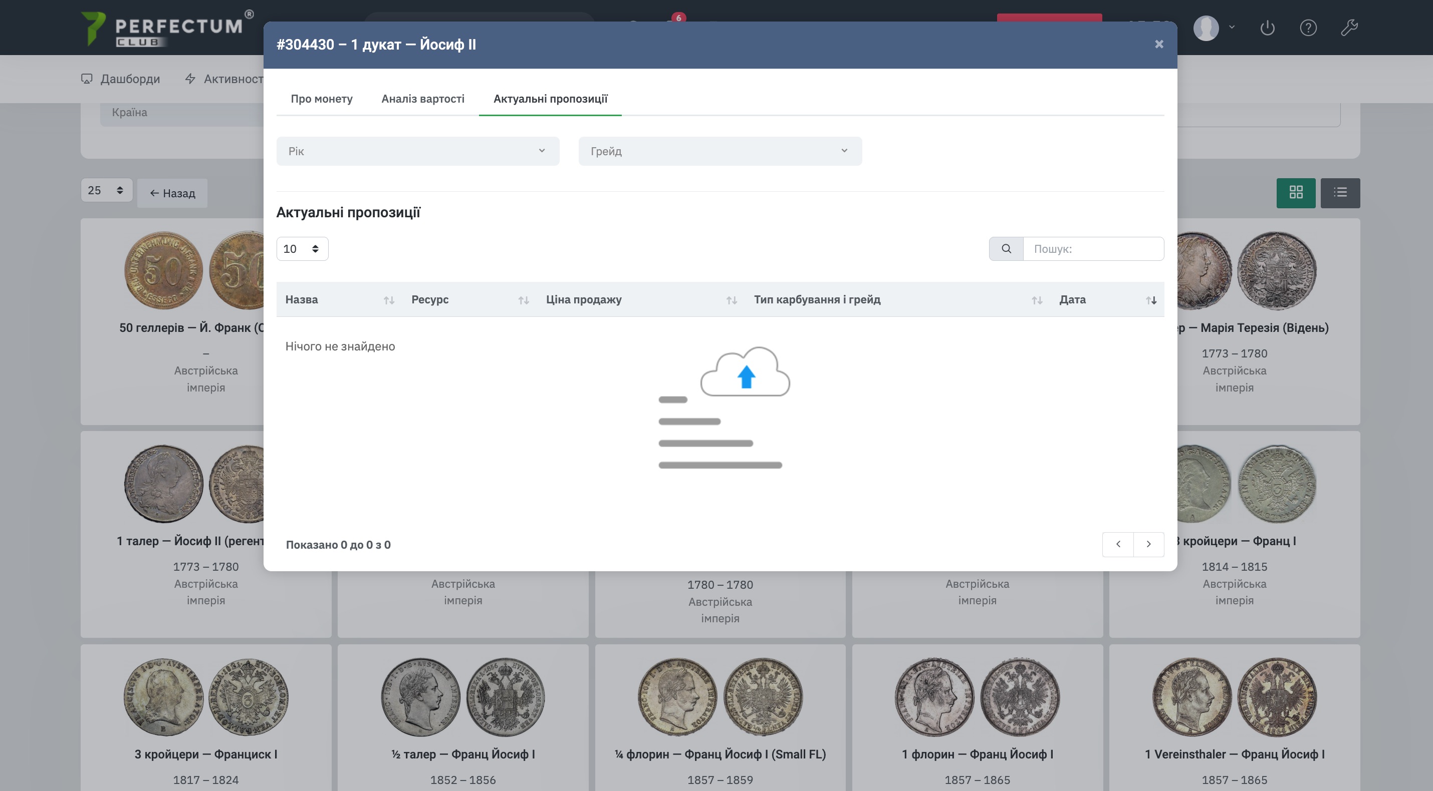
Task: Change modal rows-per-page from 10
Action: tap(302, 248)
